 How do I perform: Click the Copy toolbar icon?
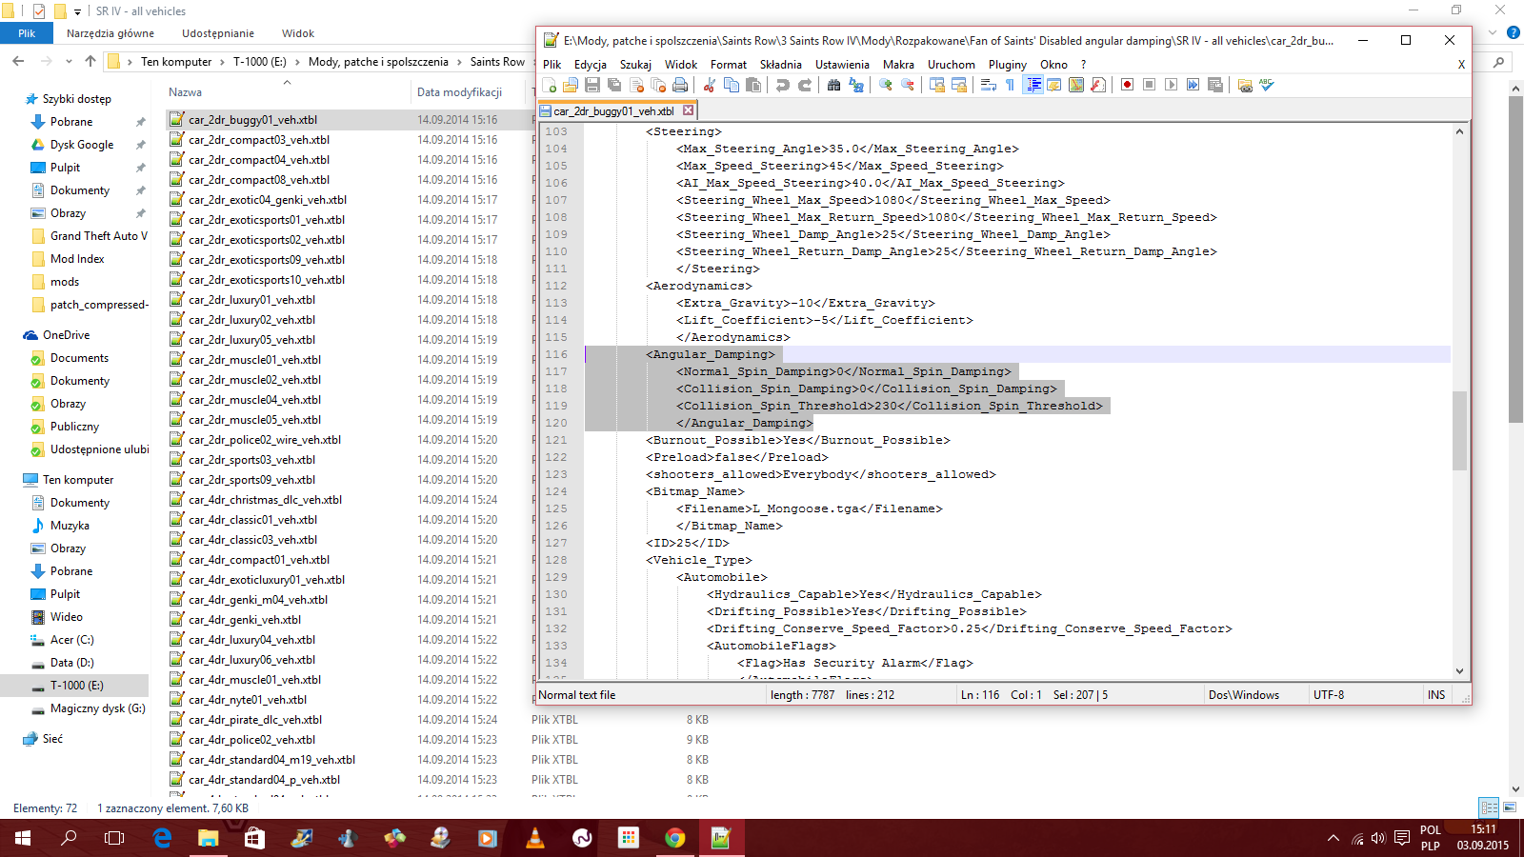[x=732, y=85]
